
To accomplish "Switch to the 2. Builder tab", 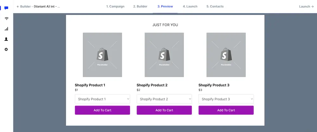I will coord(140,6).
